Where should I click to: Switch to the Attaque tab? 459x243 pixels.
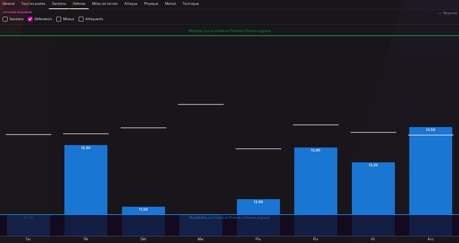tap(131, 4)
